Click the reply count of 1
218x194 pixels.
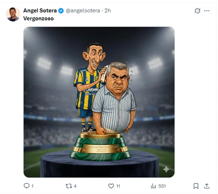point(33,186)
